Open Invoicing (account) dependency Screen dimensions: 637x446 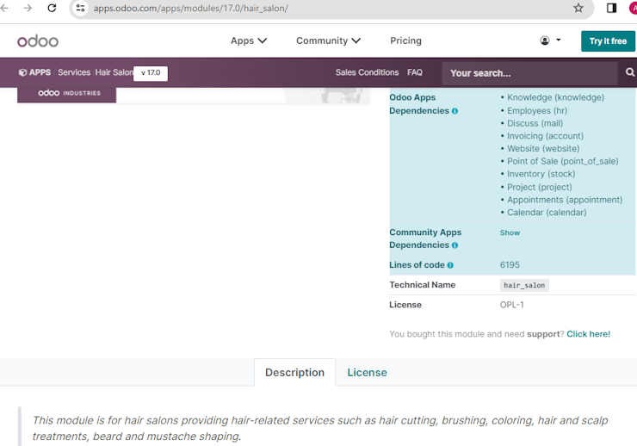545,136
